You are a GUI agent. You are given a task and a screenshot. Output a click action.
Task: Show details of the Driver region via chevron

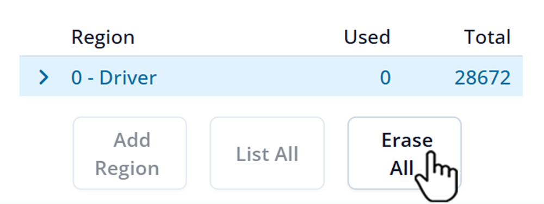click(x=44, y=78)
